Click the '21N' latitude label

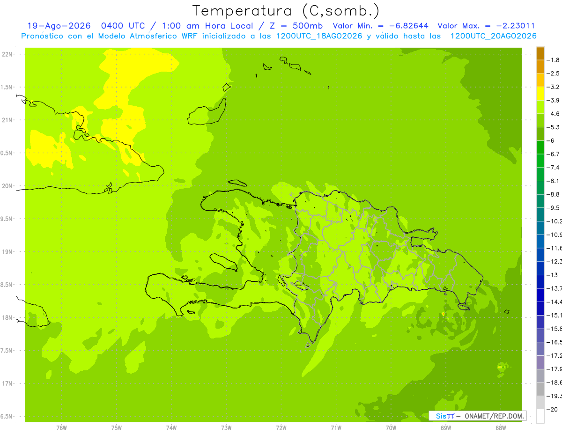coord(8,120)
